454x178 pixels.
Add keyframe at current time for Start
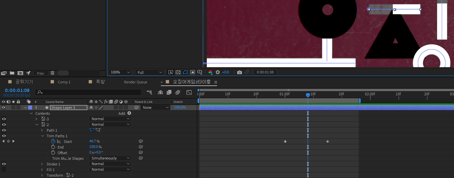tap(9, 141)
